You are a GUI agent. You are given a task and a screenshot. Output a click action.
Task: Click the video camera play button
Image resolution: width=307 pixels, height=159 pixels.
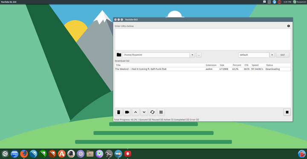point(127,112)
